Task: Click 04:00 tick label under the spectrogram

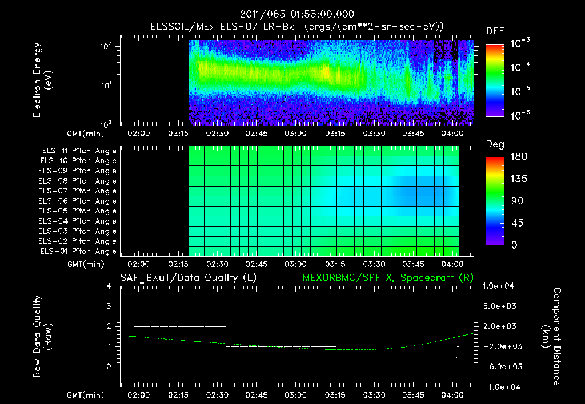Action: 452,134
